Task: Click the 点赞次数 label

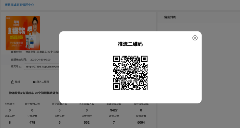Action: coord(87,116)
